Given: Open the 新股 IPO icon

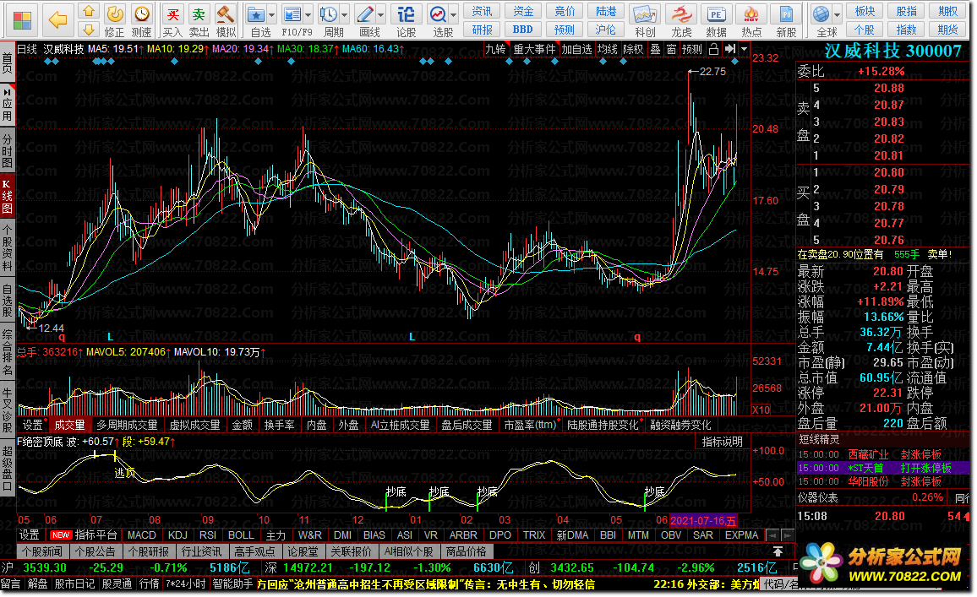Looking at the screenshot, I should pyautogui.click(x=786, y=14).
